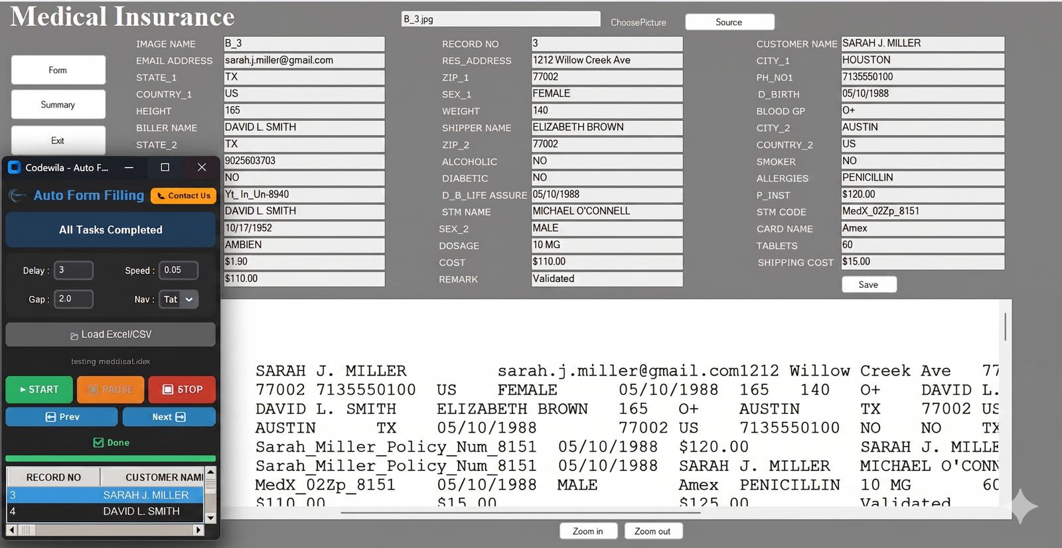Click record list scroll left arrow
Viewport: 1062px width, 548px height.
pos(11,530)
